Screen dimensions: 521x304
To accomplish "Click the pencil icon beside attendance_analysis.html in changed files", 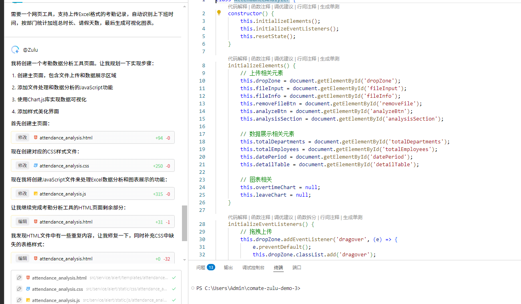I will tap(19, 278).
